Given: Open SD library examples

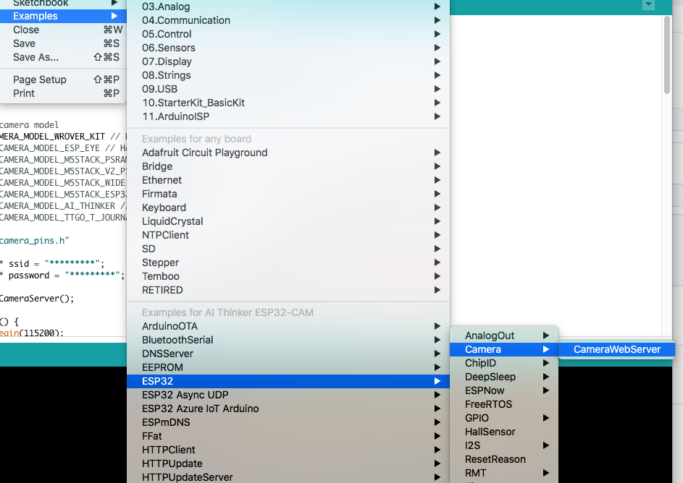Looking at the screenshot, I should click(x=288, y=249).
